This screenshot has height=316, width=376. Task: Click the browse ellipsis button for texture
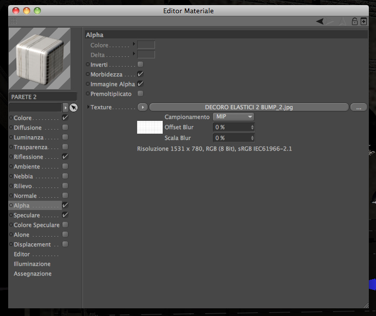pyautogui.click(x=359, y=107)
